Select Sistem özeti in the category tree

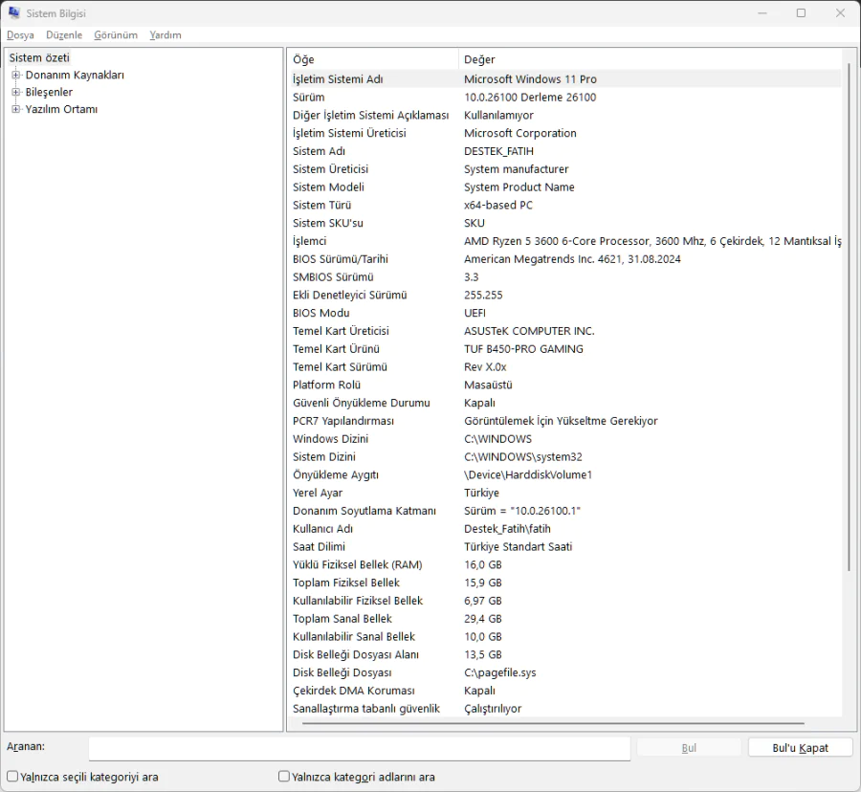tap(36, 57)
